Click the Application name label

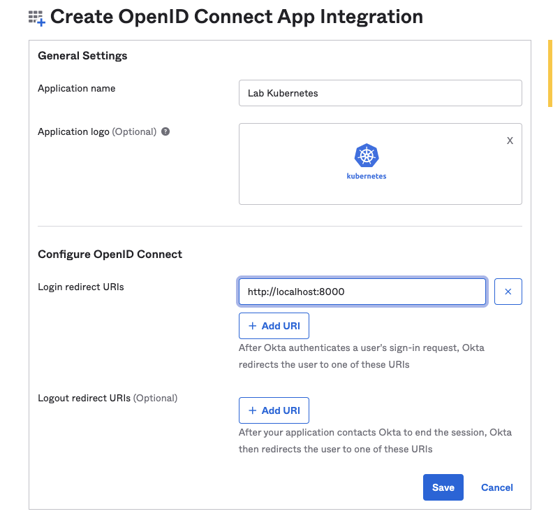pyautogui.click(x=77, y=89)
